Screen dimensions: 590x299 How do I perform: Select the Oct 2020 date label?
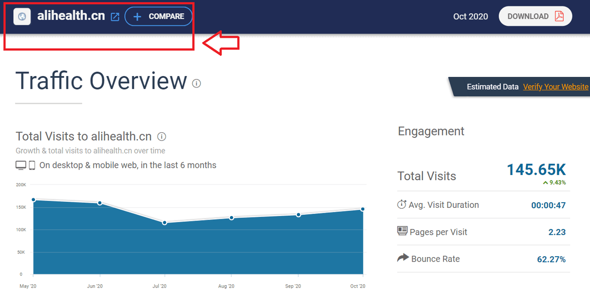point(471,17)
